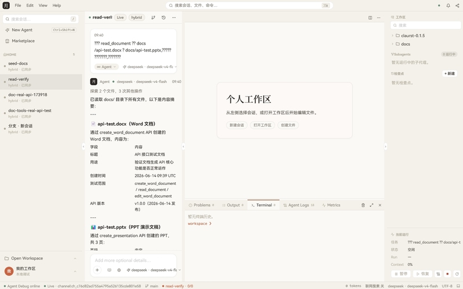The height and width of the screenshot is (289, 463).
Task: Click the refresh icon in run controls
Action: [x=457, y=273]
